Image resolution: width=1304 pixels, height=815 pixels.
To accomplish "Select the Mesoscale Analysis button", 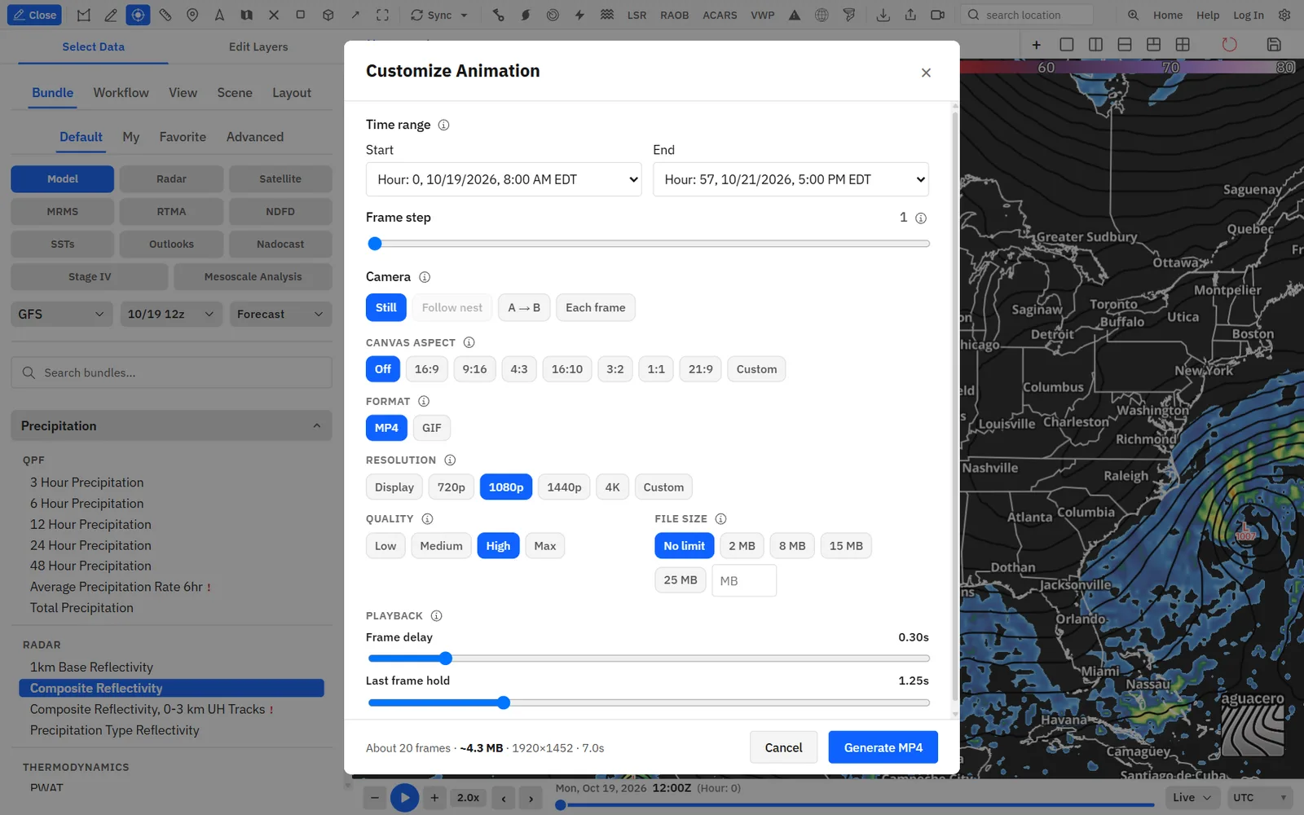I will (x=253, y=276).
